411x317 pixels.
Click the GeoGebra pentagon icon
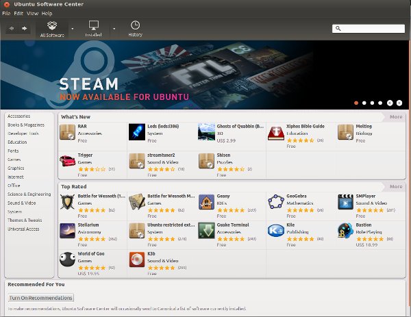click(276, 202)
